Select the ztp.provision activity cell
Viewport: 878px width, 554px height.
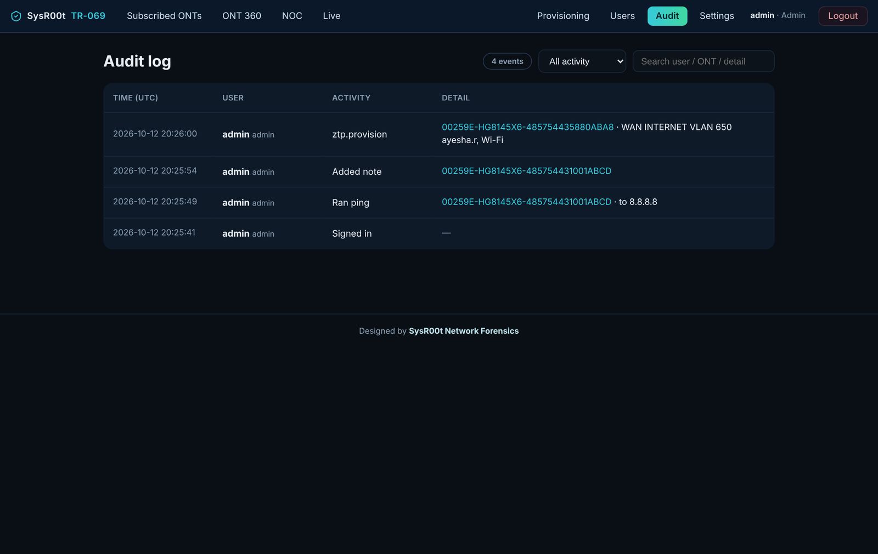tap(359, 134)
